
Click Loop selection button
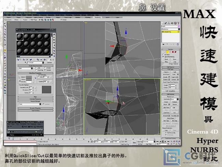click(x=175, y=62)
